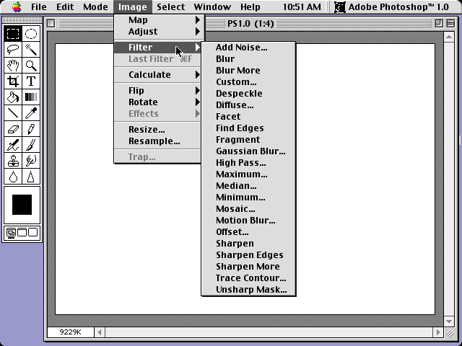Select the Type tool
Image resolution: width=462 pixels, height=346 pixels.
tap(31, 81)
